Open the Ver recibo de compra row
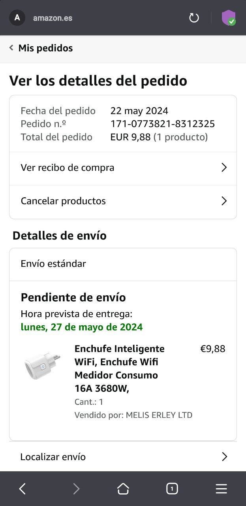The height and width of the screenshot is (506, 246). pos(68,168)
